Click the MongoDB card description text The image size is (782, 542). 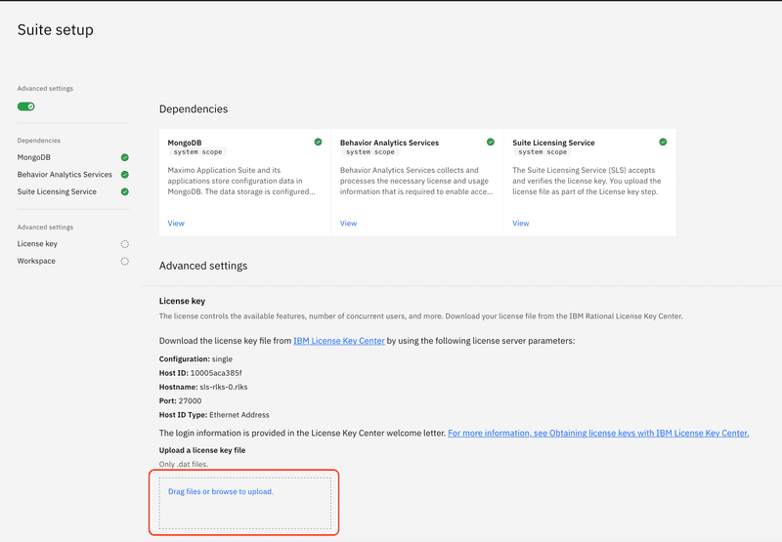[241, 181]
